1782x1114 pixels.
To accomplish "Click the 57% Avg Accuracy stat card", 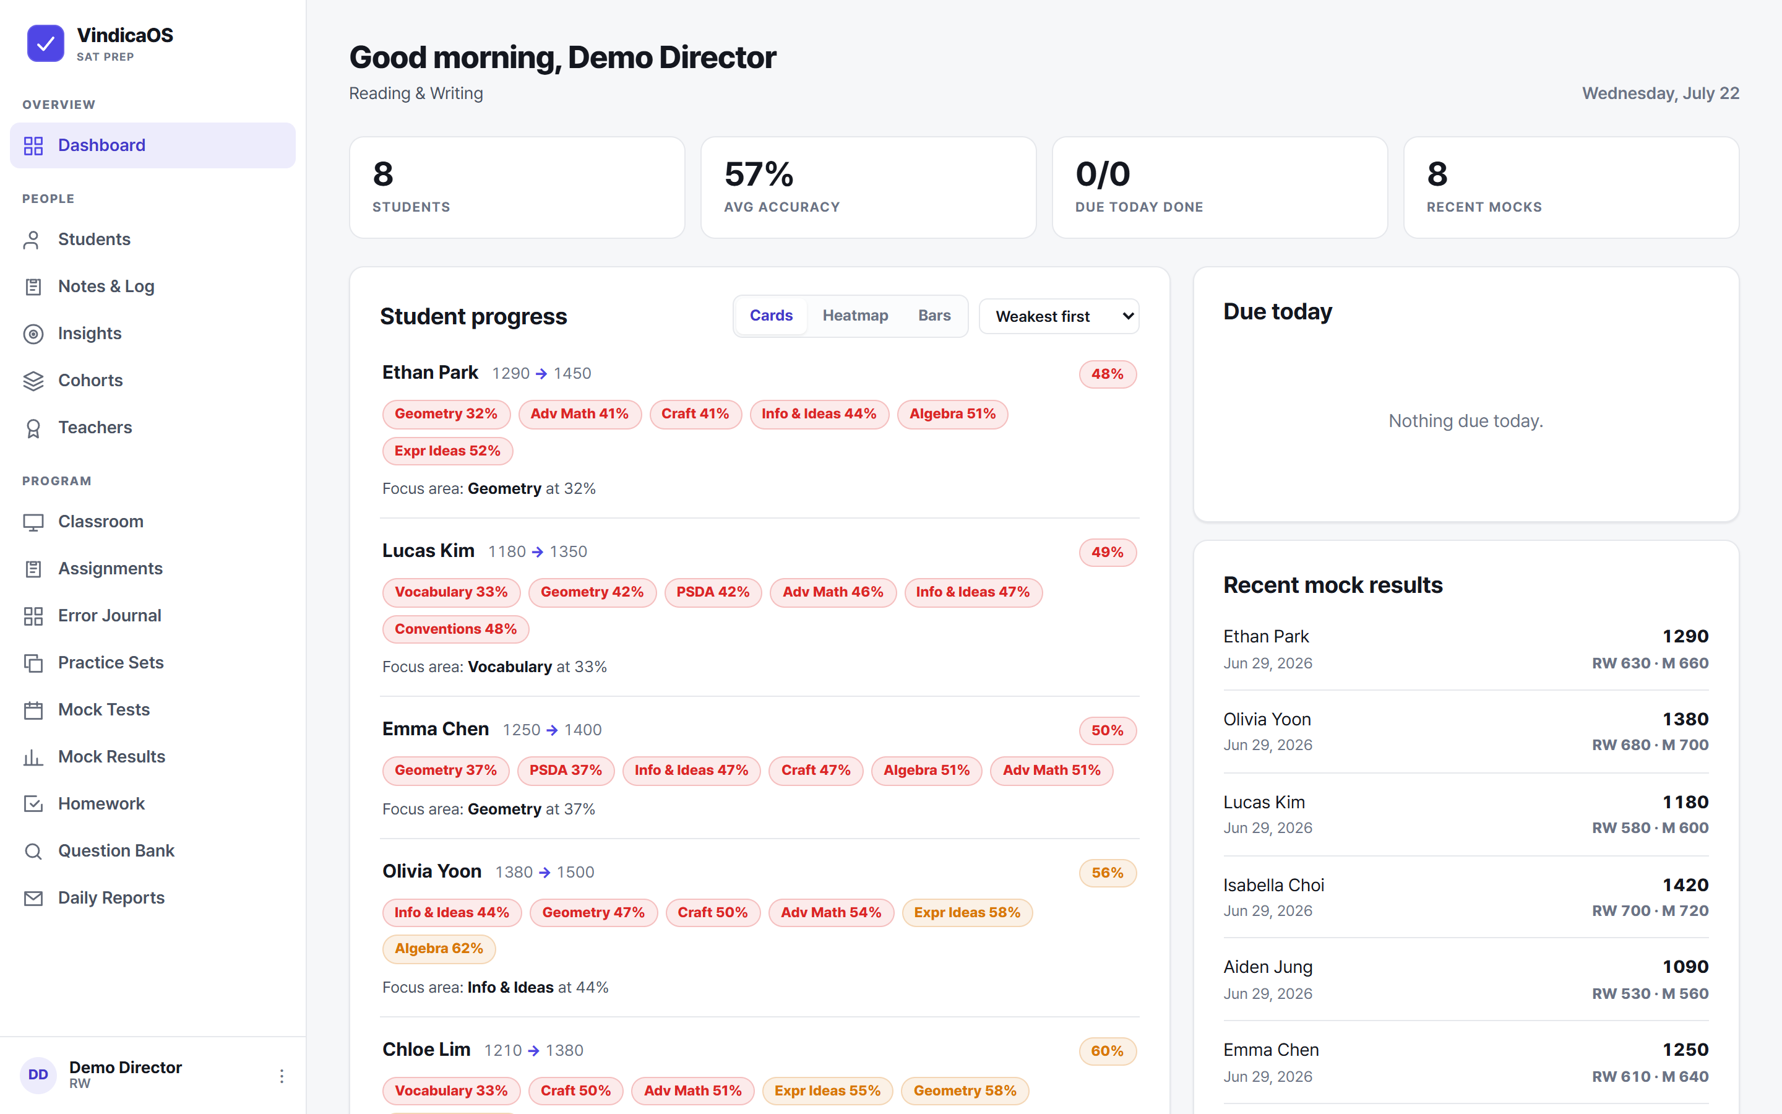I will pos(868,187).
